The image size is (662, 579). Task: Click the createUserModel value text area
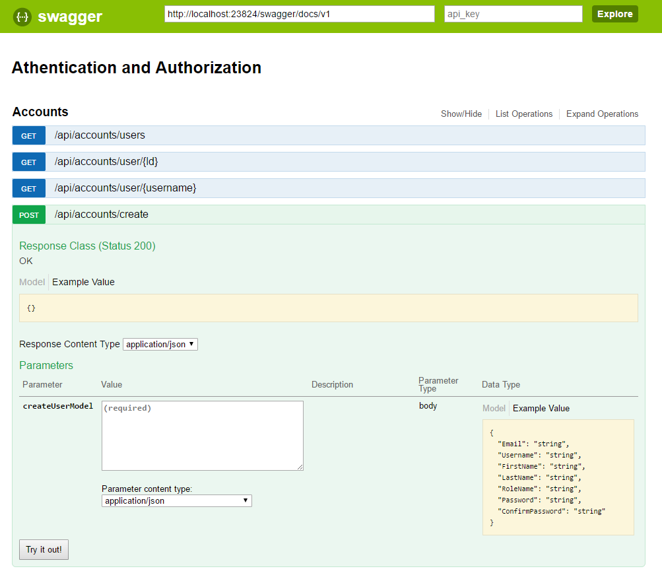202,434
